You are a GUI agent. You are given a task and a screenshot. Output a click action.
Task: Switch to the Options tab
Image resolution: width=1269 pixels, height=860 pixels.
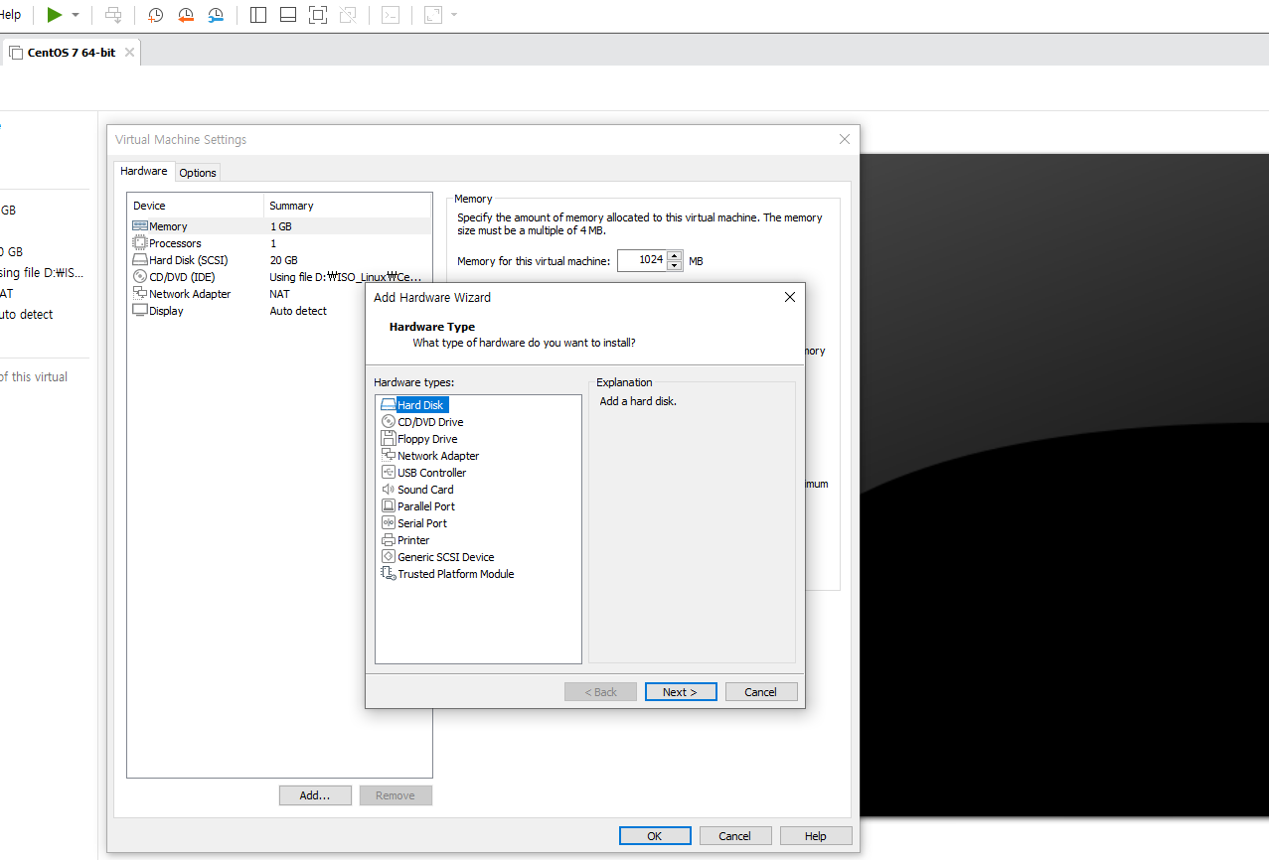[198, 173]
